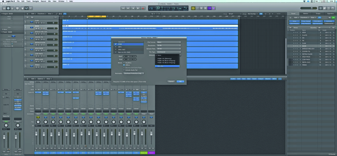Click the Rewind transport button
Image resolution: width=337 pixels, height=156 pixels.
tap(123, 8)
